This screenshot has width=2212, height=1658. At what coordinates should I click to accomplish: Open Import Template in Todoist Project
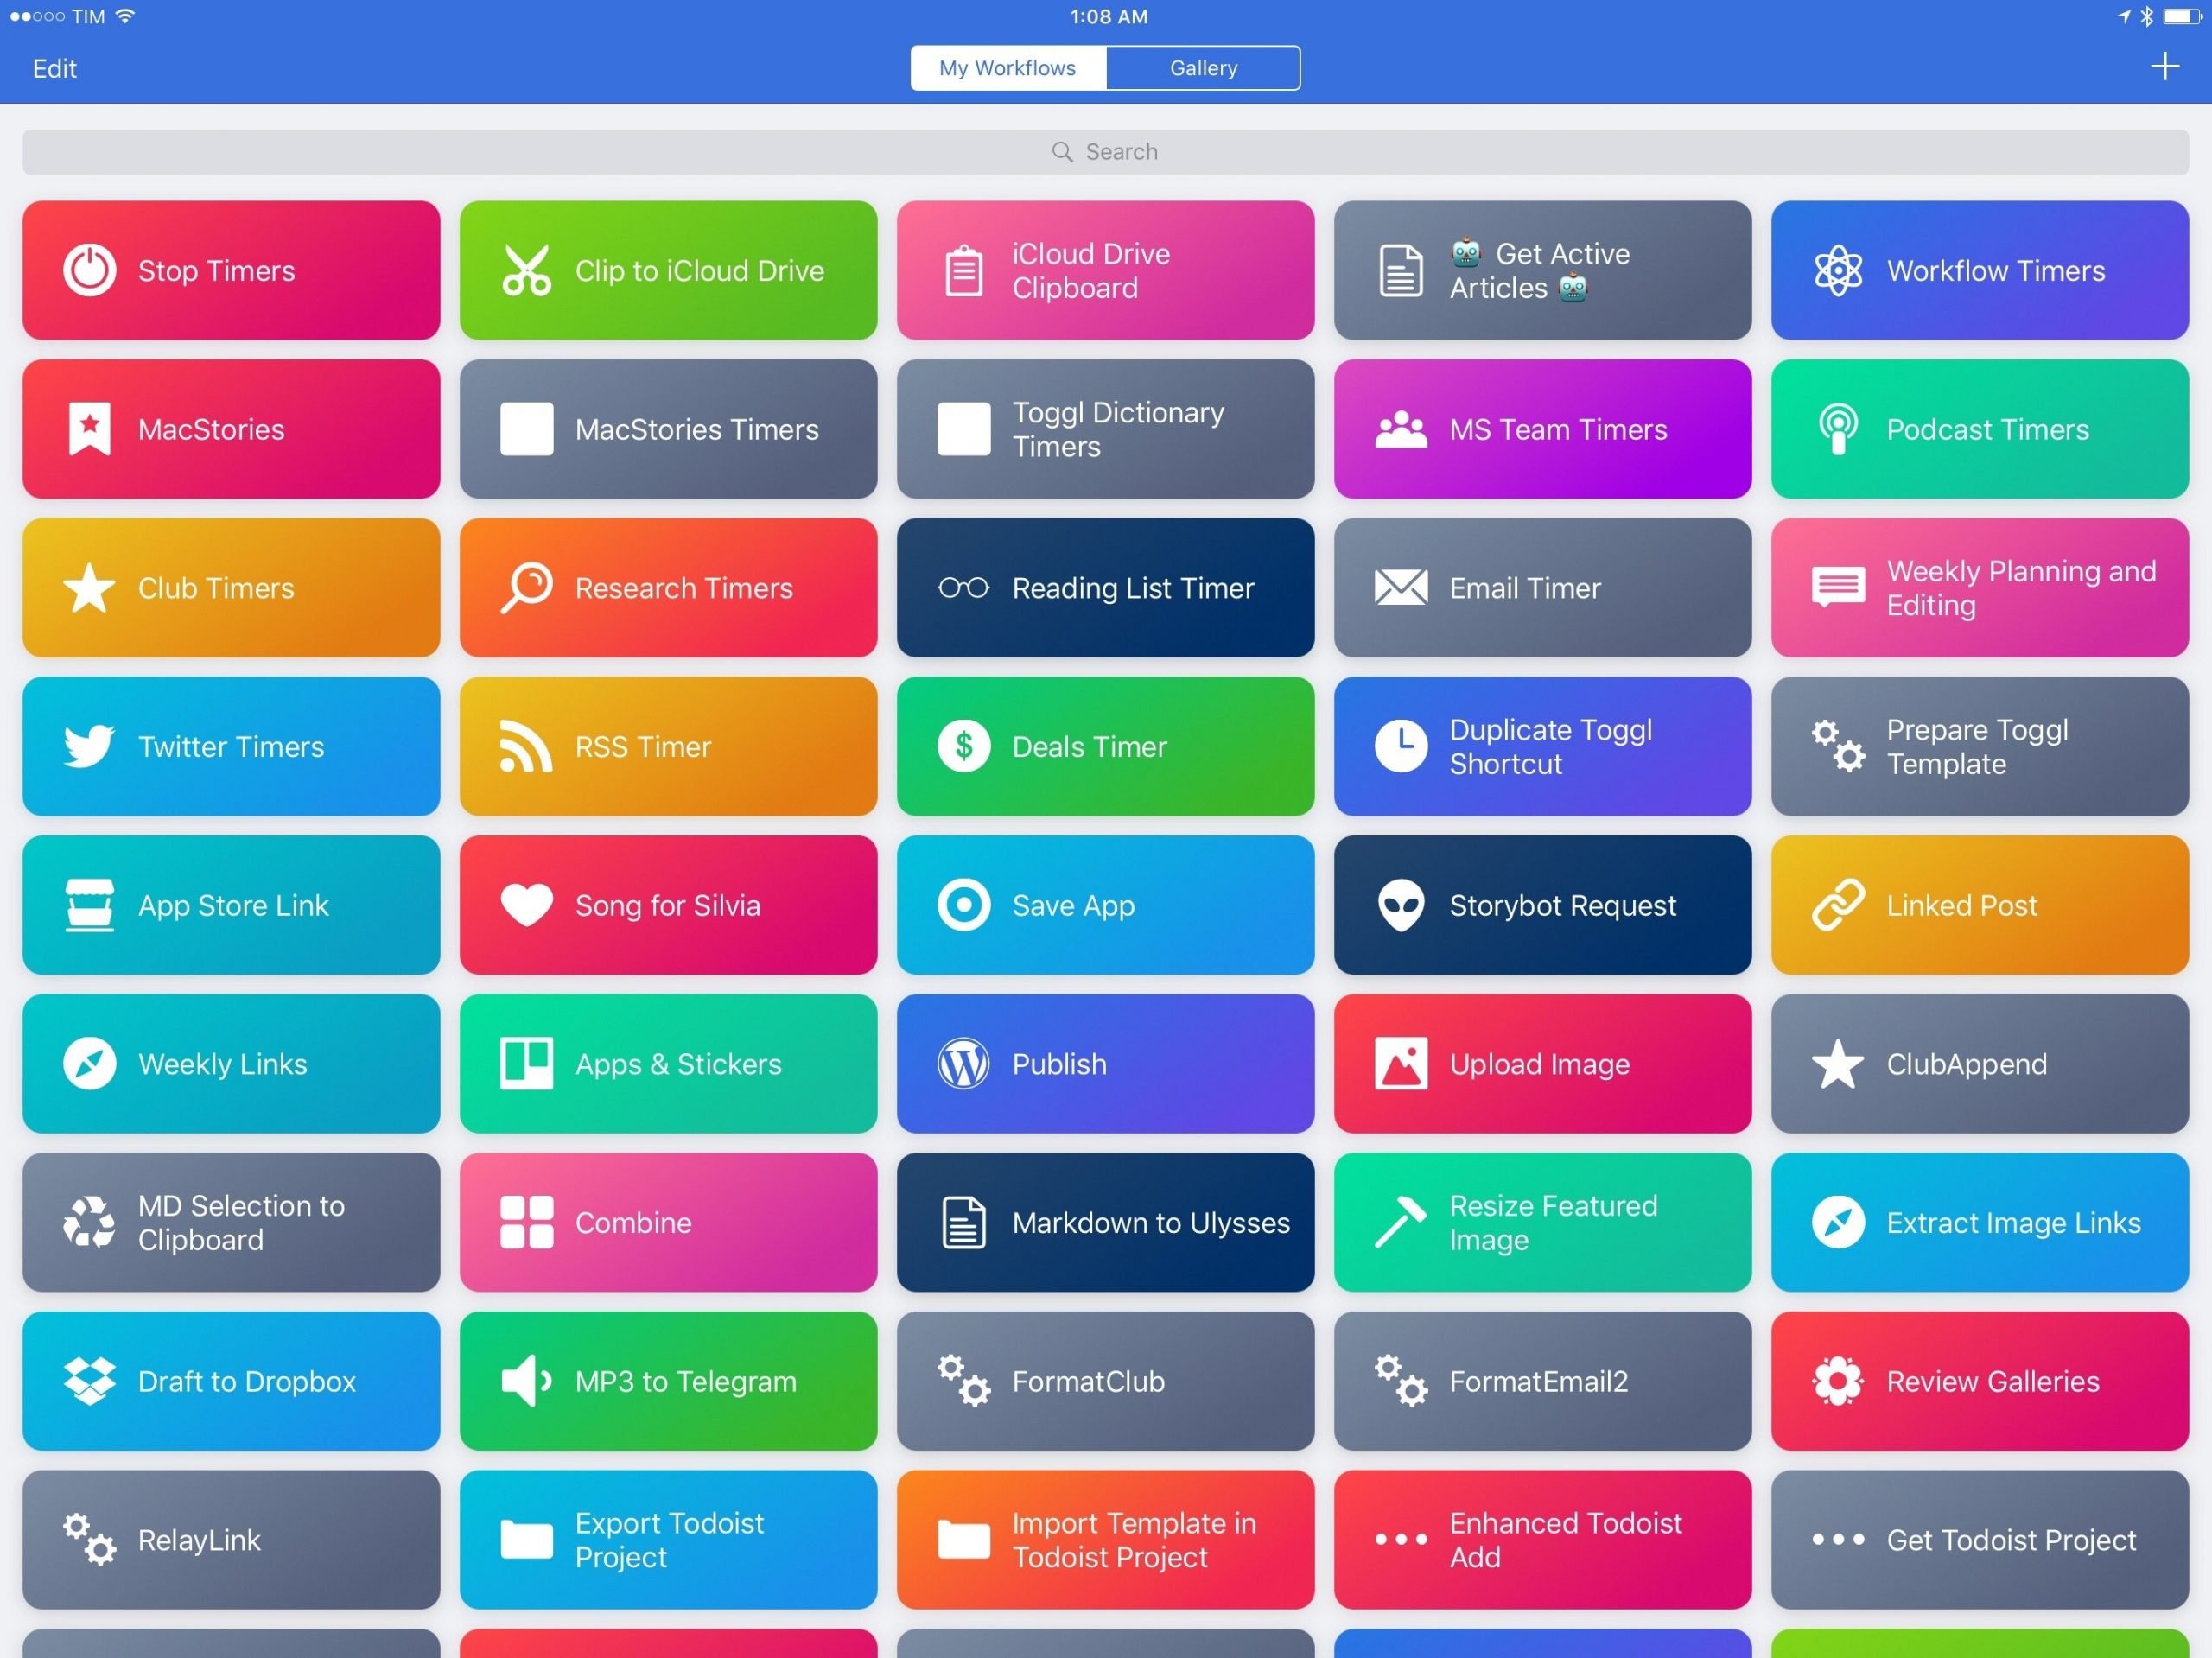tap(1105, 1540)
